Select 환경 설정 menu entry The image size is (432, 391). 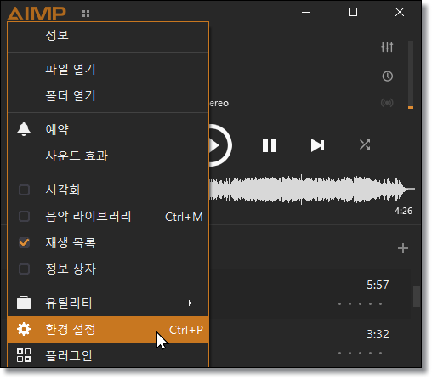point(108,329)
